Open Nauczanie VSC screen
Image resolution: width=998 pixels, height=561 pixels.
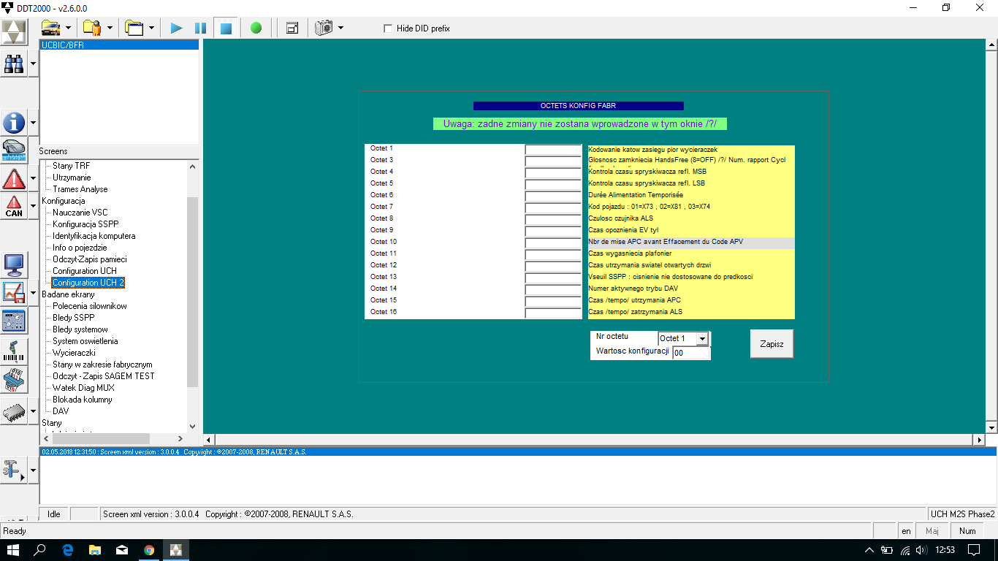[x=80, y=213]
